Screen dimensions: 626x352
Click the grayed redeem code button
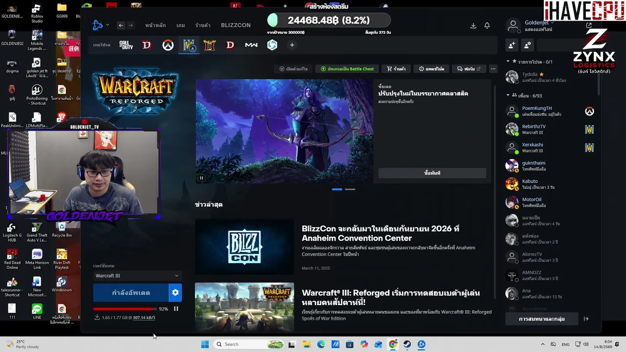pyautogui.click(x=294, y=69)
